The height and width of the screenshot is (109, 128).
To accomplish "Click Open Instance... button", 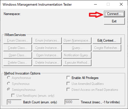I will (x=47, y=55).
